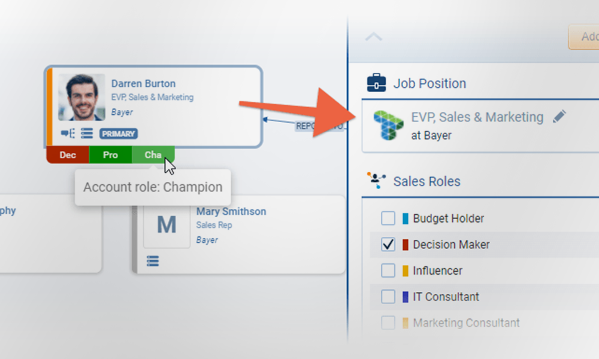The height and width of the screenshot is (359, 599).
Task: Click the briefcase icon beside Job Position
Action: 376,83
